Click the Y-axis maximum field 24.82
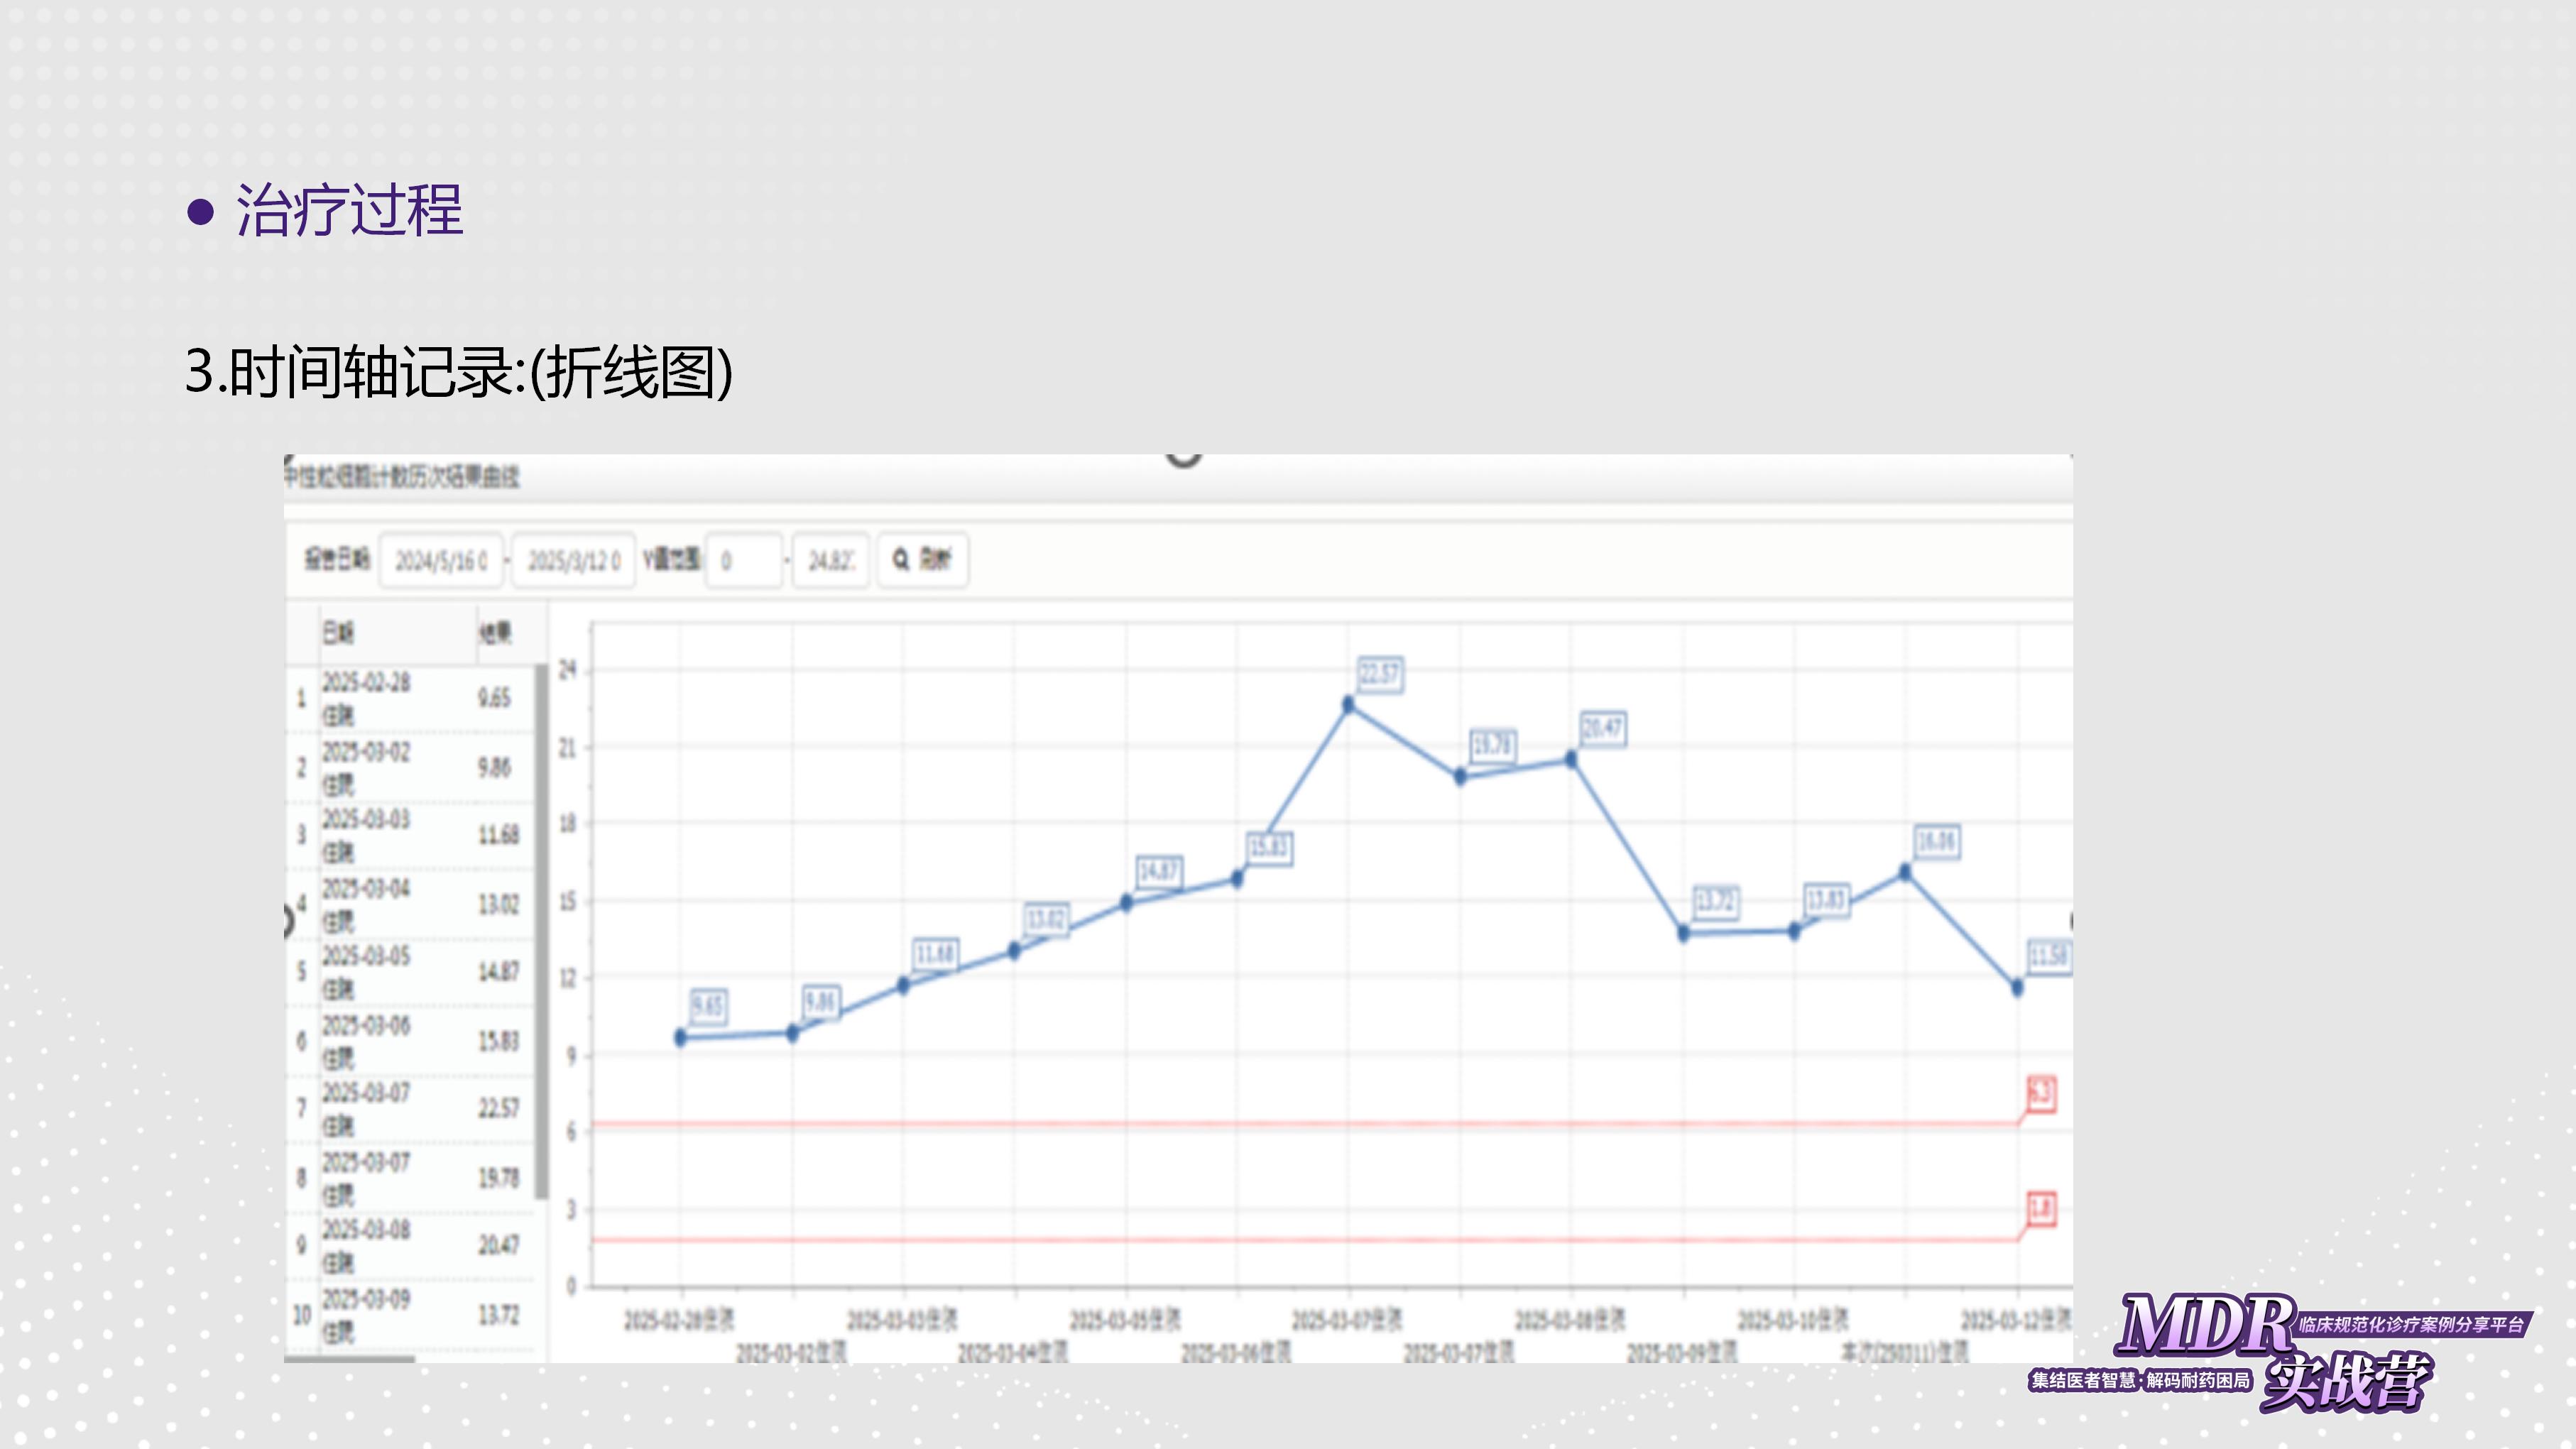The image size is (2576, 1449). (830, 560)
